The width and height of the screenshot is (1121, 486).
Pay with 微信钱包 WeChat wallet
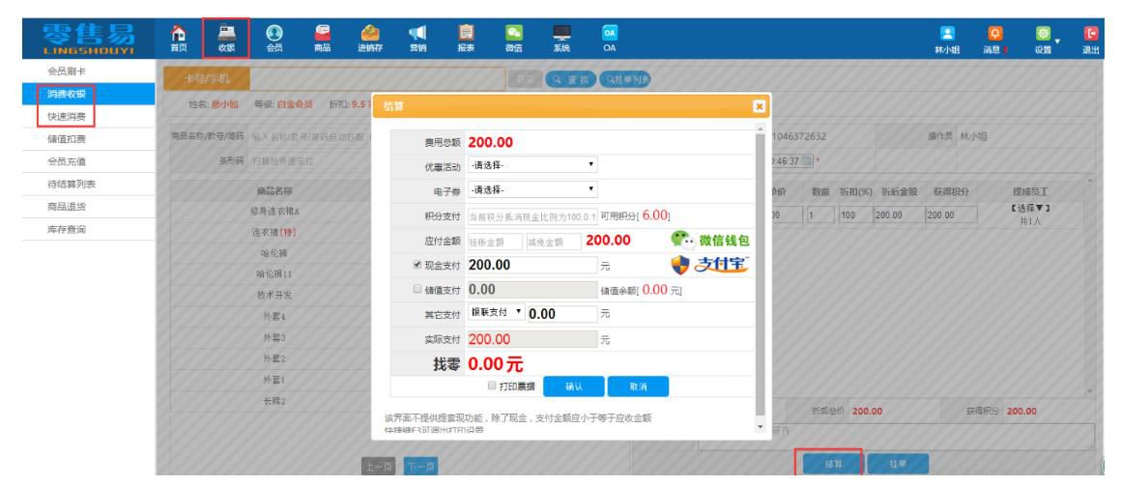coord(714,239)
